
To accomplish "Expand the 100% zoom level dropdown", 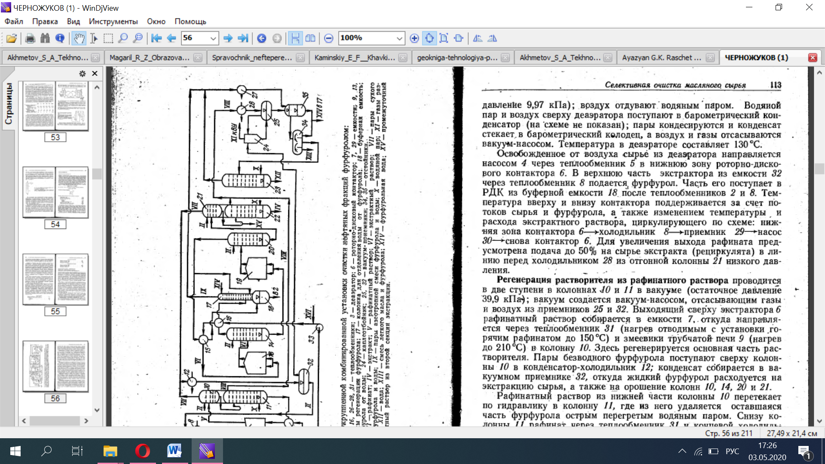I will pyautogui.click(x=399, y=38).
